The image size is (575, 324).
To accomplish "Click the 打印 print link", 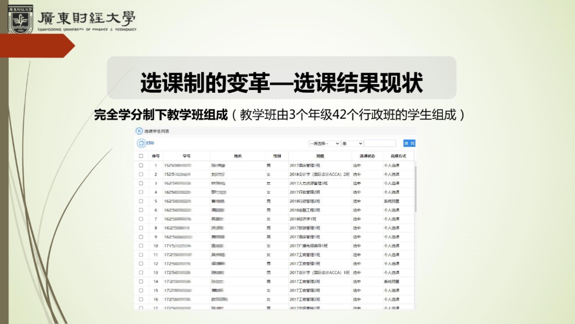I will (x=151, y=143).
